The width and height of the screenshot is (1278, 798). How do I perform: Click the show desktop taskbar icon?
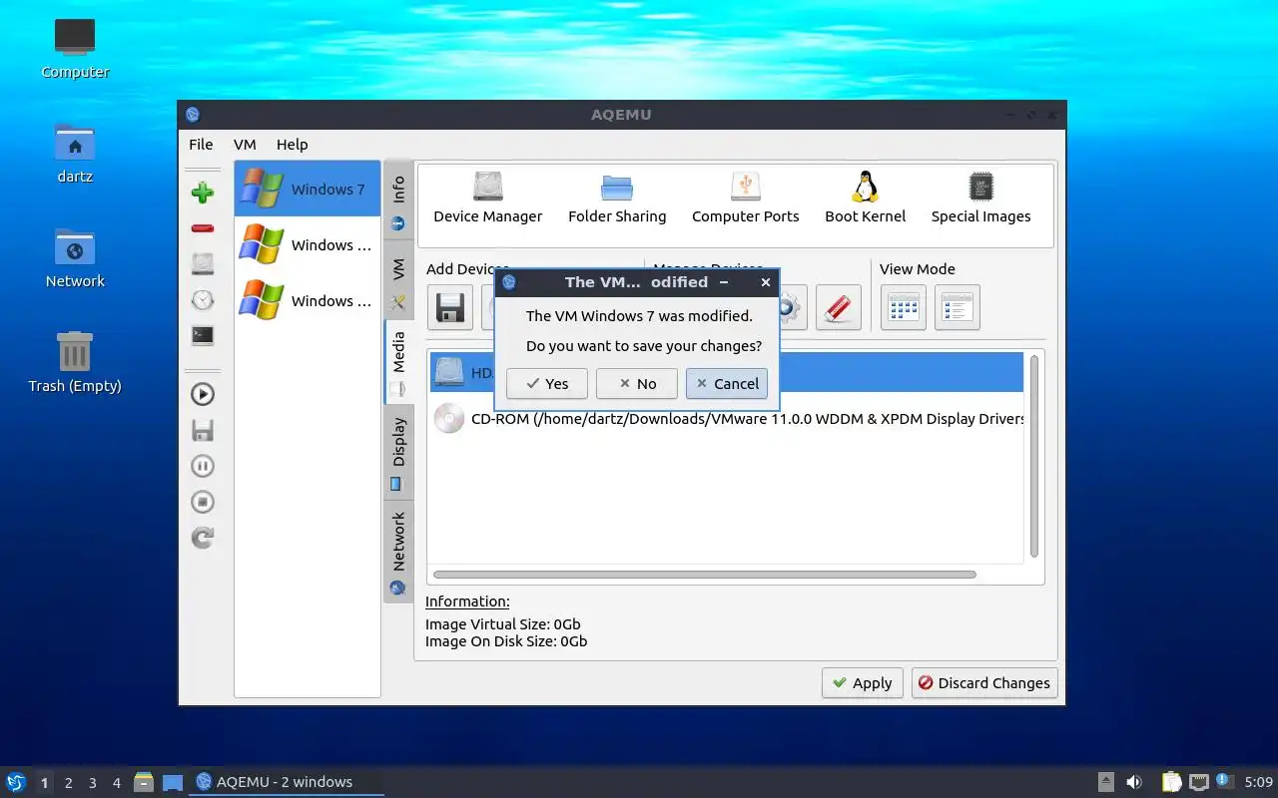click(173, 782)
